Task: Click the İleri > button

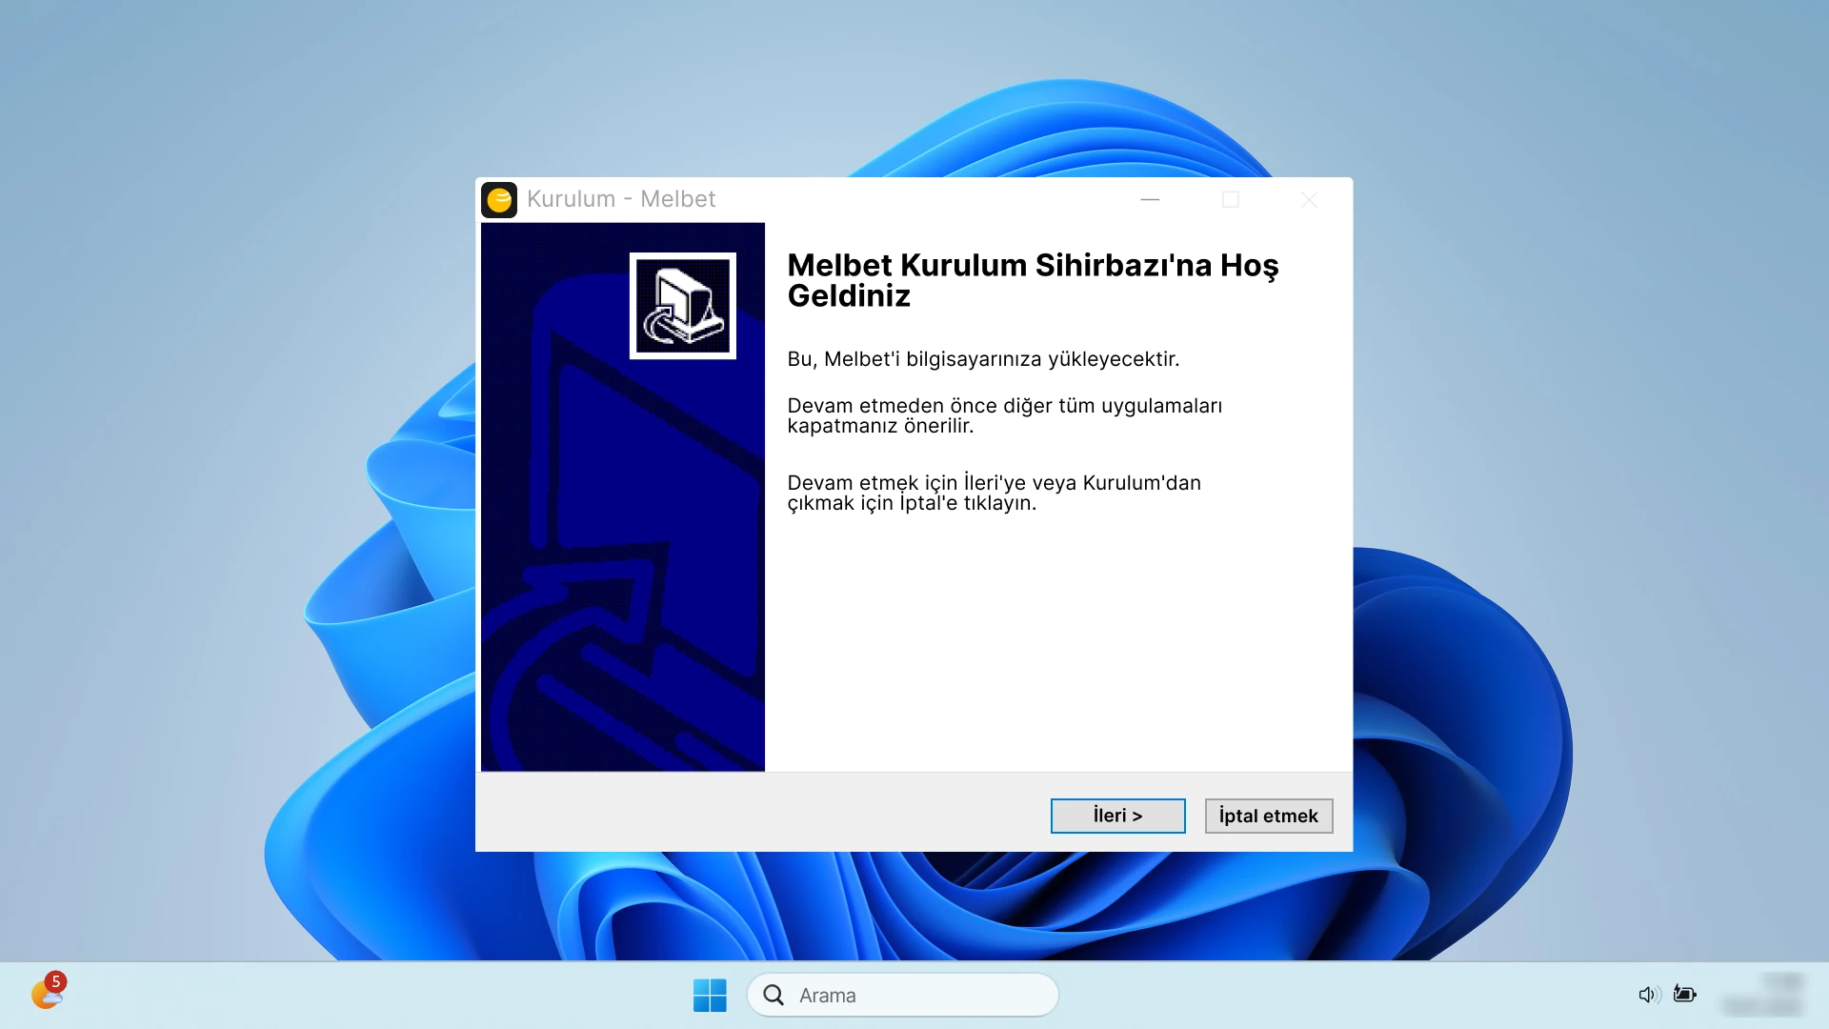Action: (1117, 816)
